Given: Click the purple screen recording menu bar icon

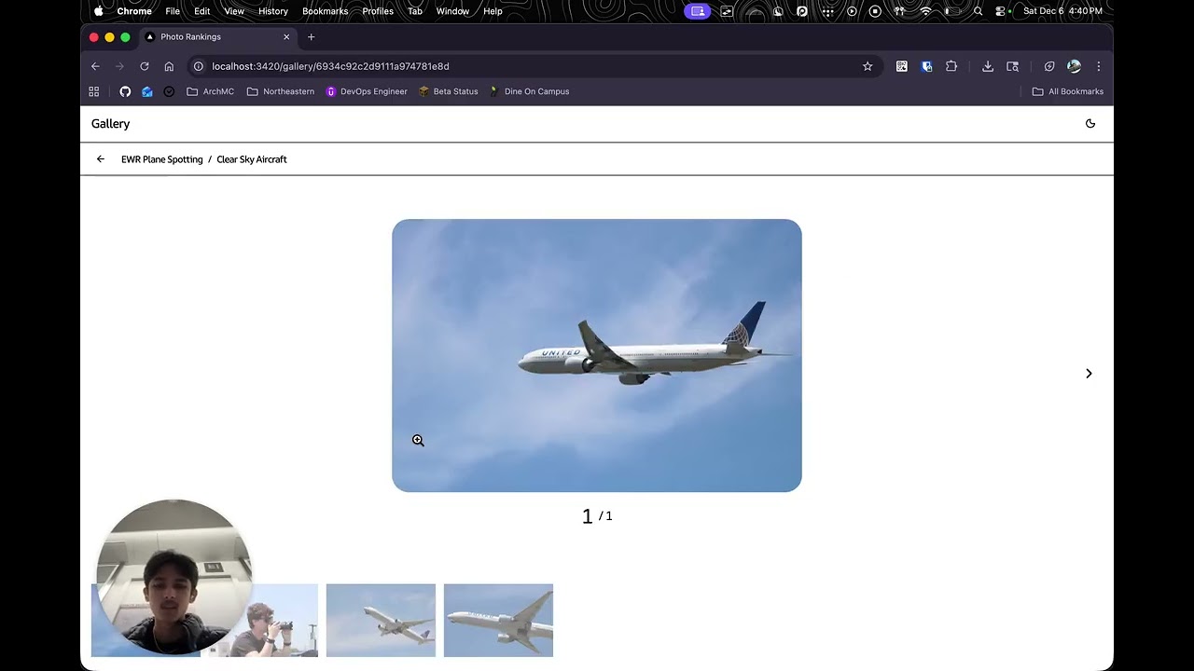Looking at the screenshot, I should point(697,11).
